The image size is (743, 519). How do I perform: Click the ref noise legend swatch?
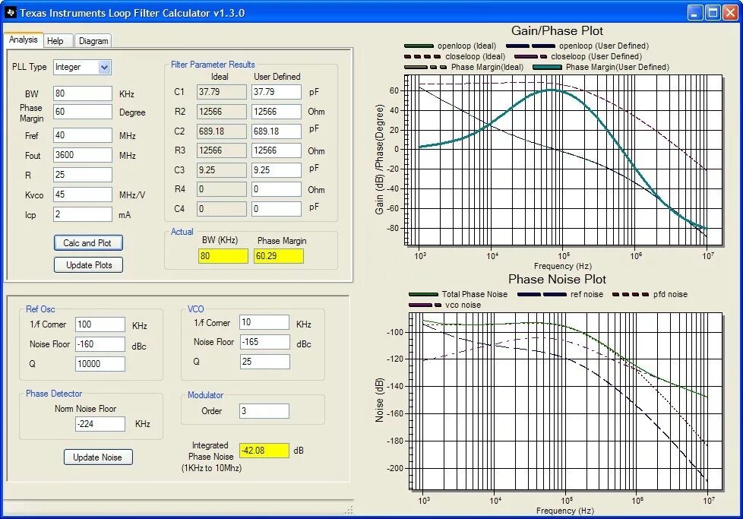(x=542, y=294)
